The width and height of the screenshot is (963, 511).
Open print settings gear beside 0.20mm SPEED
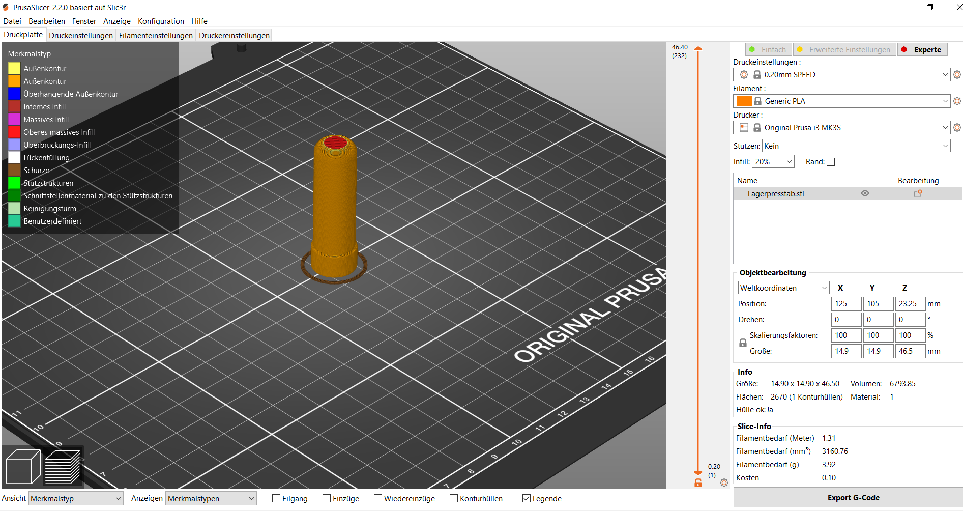pos(957,74)
